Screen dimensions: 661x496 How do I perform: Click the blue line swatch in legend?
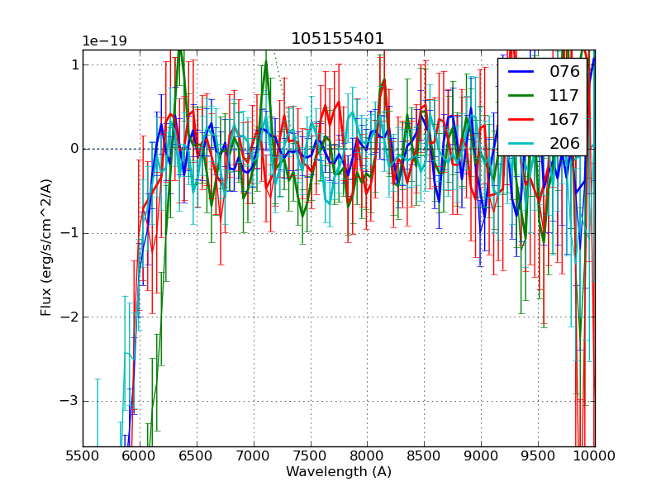[x=521, y=71]
